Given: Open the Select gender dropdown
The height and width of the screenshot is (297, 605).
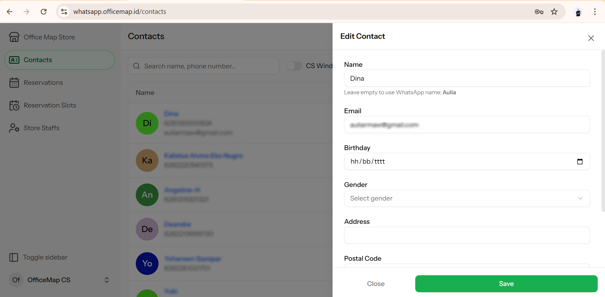Looking at the screenshot, I should (467, 198).
